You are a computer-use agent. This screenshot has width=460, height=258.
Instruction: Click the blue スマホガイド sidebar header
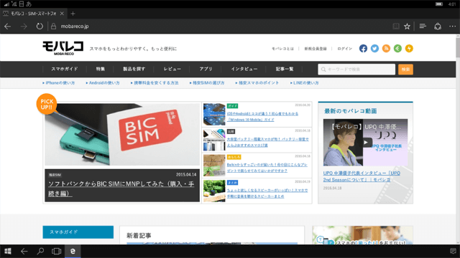point(78,232)
